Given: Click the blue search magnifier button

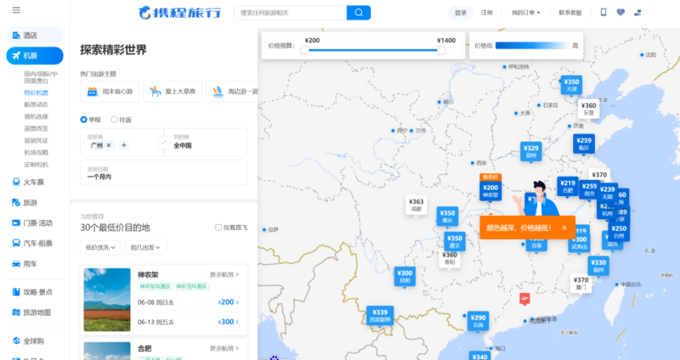Looking at the screenshot, I should click(358, 13).
